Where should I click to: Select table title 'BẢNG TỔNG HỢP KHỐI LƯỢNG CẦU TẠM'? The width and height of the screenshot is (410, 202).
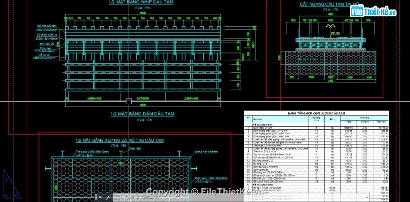click(316, 113)
